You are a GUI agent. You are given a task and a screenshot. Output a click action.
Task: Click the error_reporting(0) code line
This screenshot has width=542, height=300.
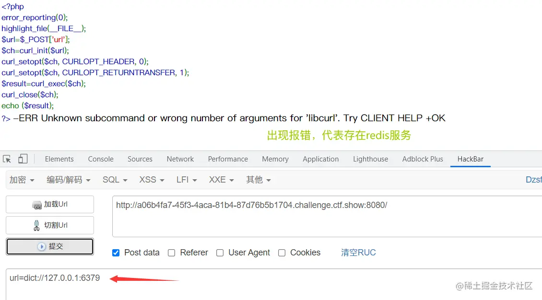coord(35,17)
